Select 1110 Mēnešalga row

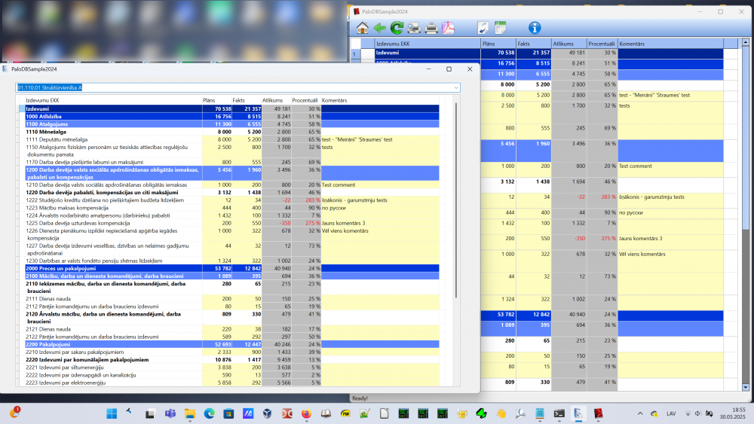231,132
